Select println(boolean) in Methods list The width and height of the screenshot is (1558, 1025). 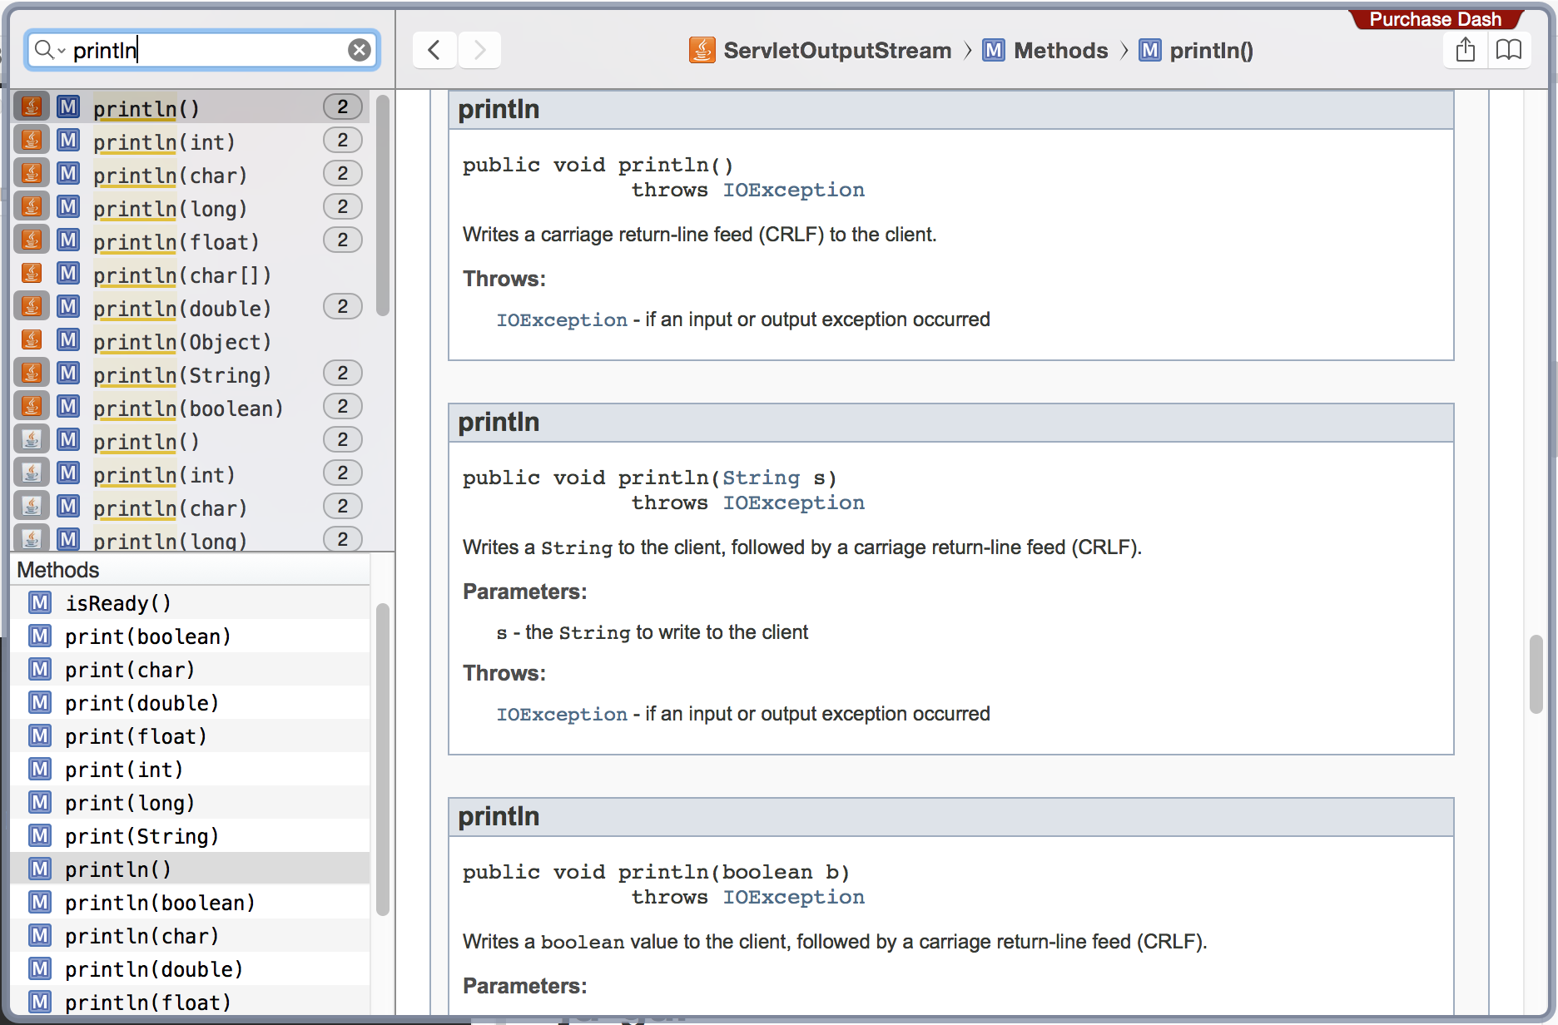(190, 903)
